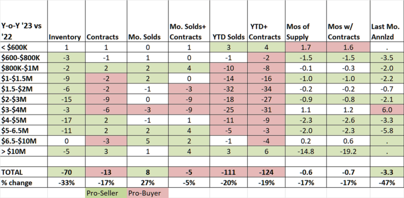The height and width of the screenshot is (198, 404).
Task: Click the Pro-Seller green legend cell
Action: click(x=106, y=193)
